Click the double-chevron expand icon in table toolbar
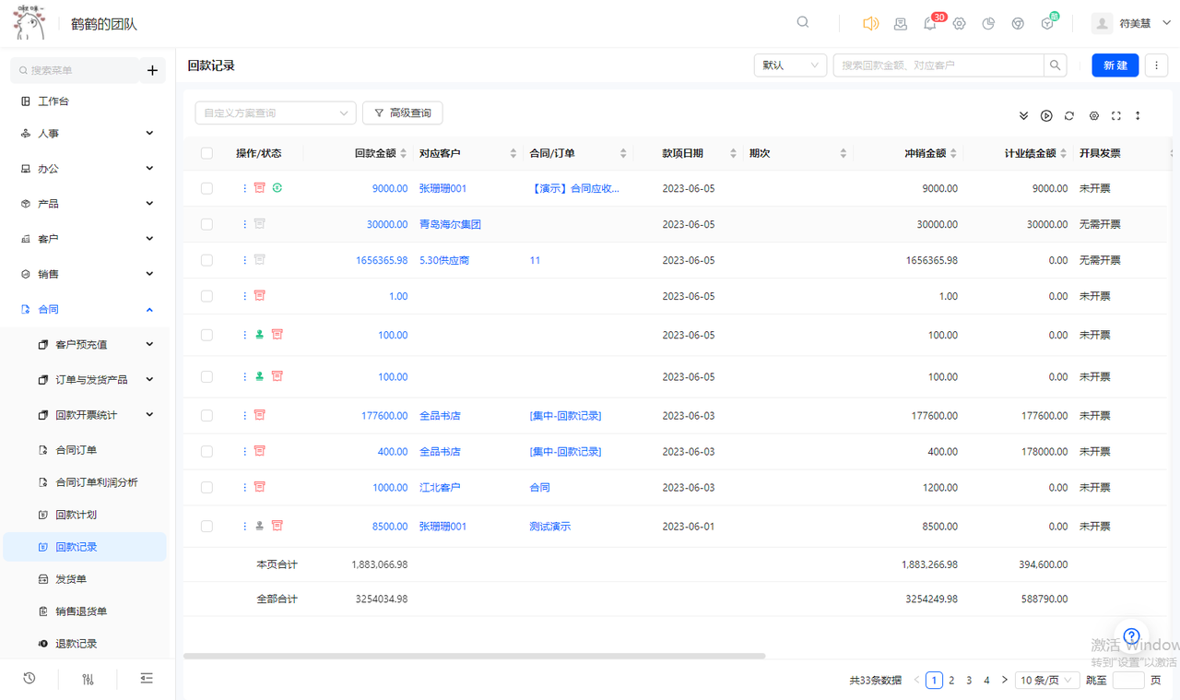The width and height of the screenshot is (1180, 700). point(1023,116)
